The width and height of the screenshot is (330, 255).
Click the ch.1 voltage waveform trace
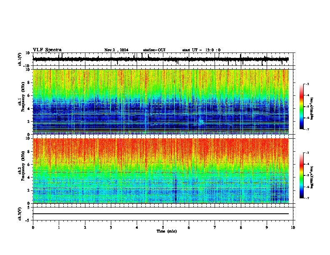(160, 59)
